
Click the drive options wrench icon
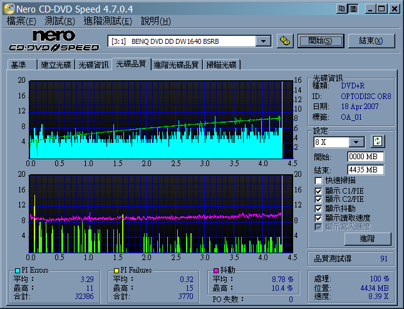285,41
